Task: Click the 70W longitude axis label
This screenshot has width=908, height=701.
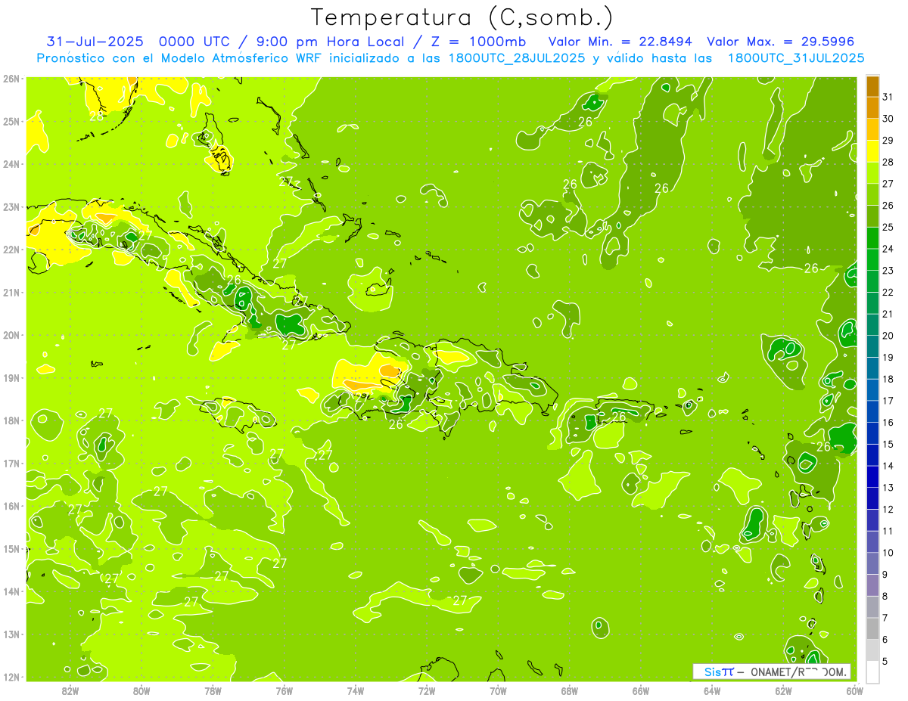Action: (x=498, y=690)
